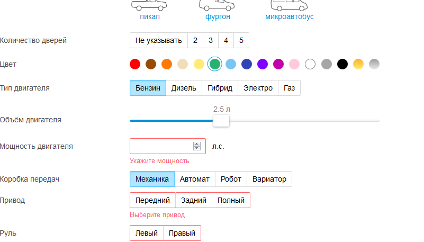Viewport: 424px width, 242px height.
Task: Select the van (фургон) body type icon
Action: [218, 5]
